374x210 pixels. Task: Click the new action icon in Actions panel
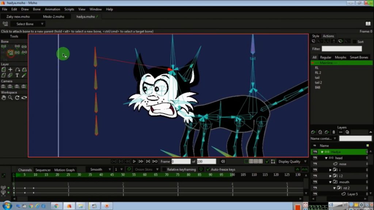(x=313, y=42)
